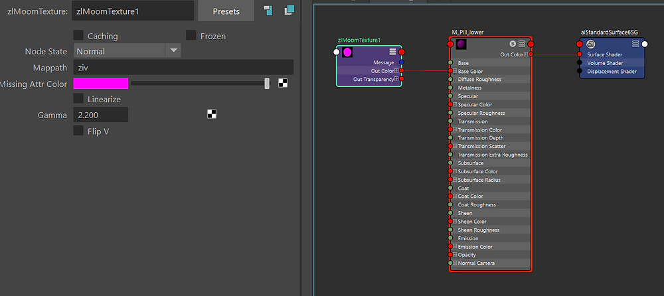This screenshot has width=664, height=296.
Task: Click the aiStandardSurface6SG right output port
Action: (x=645, y=44)
